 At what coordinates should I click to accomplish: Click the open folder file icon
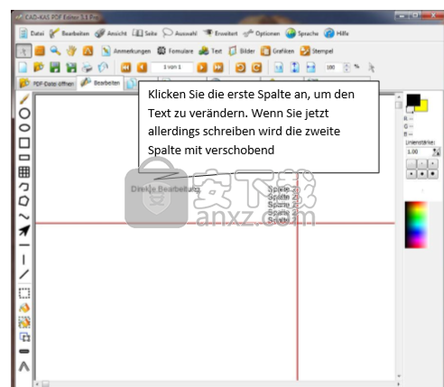click(39, 68)
